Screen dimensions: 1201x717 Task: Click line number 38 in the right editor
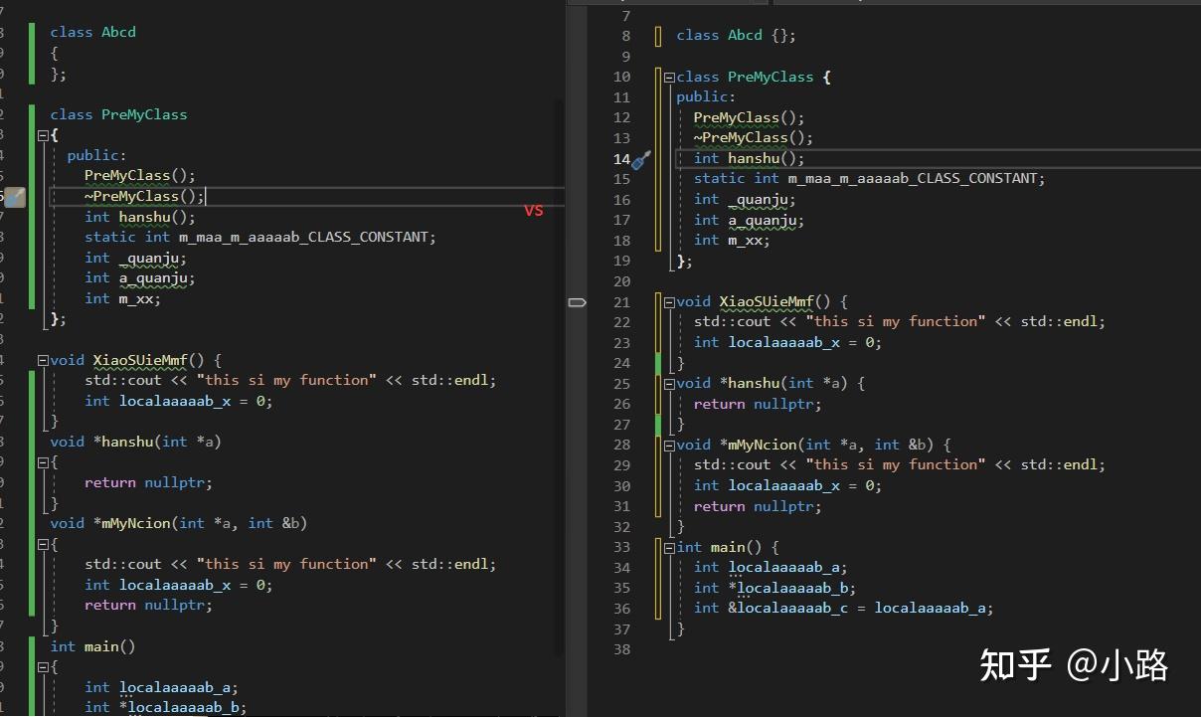[x=621, y=649]
